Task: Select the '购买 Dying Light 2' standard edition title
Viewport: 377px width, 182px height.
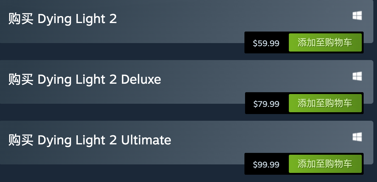Action: 63,19
